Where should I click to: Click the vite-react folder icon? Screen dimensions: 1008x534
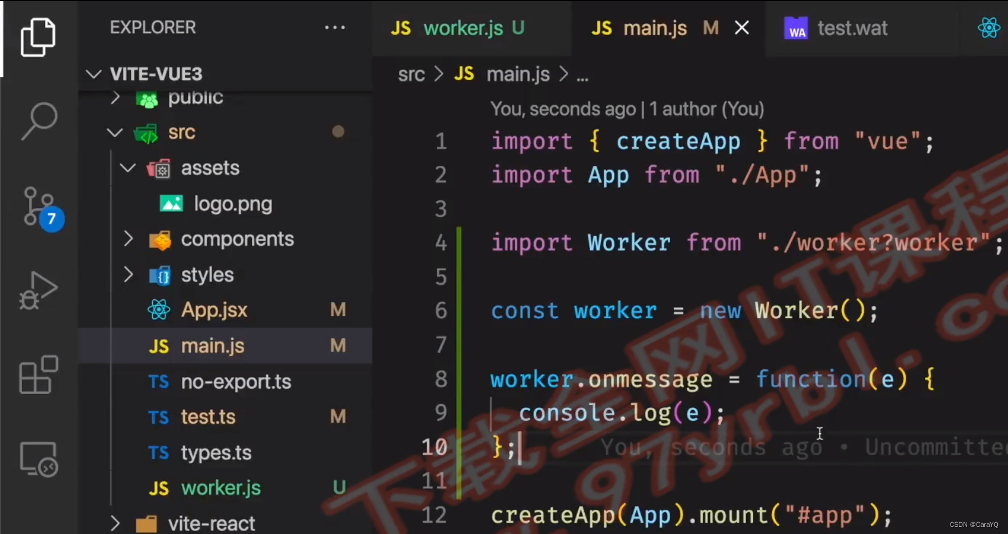click(146, 525)
